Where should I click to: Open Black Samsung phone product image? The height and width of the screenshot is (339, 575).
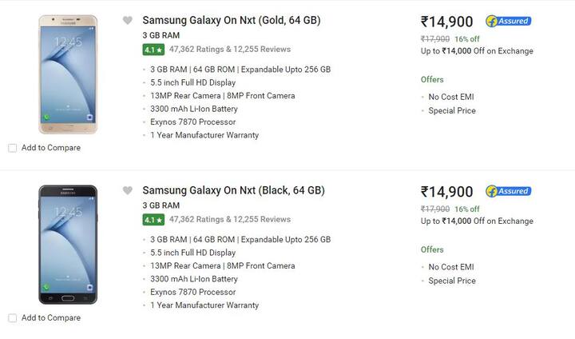click(67, 244)
